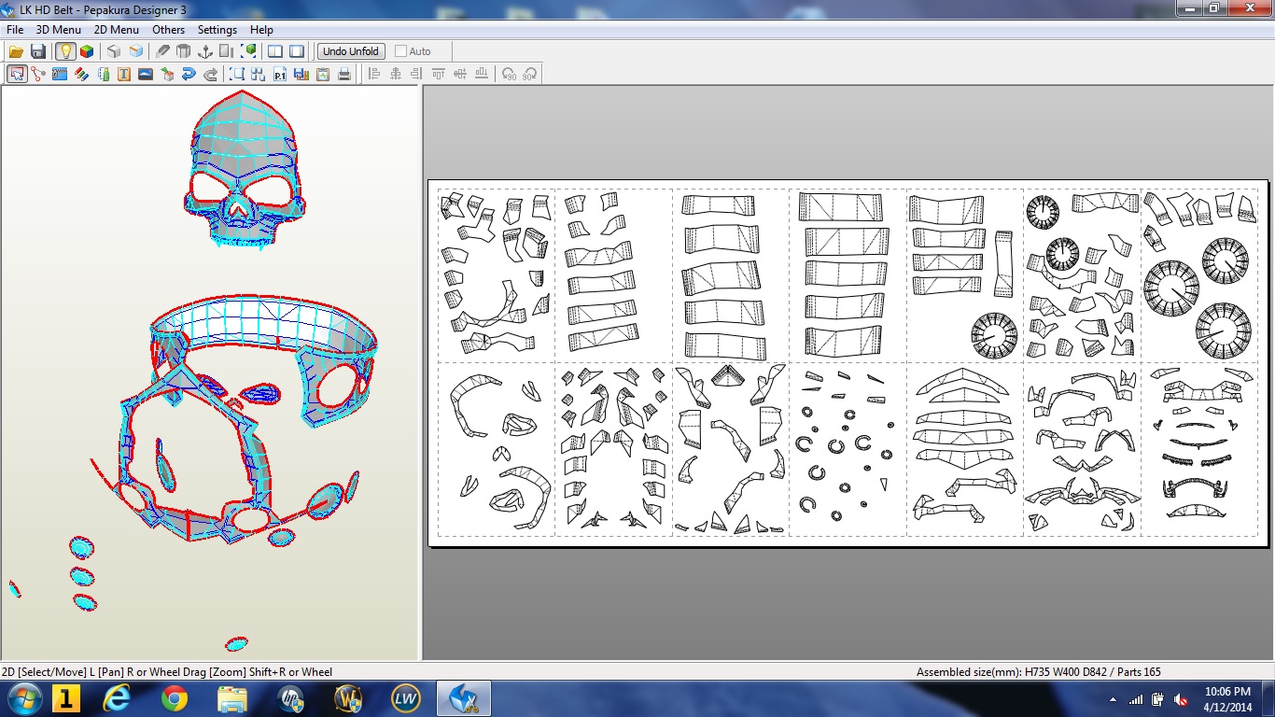Select the rotate part tool with red nodes
Image resolution: width=1275 pixels, height=717 pixels.
click(38, 74)
